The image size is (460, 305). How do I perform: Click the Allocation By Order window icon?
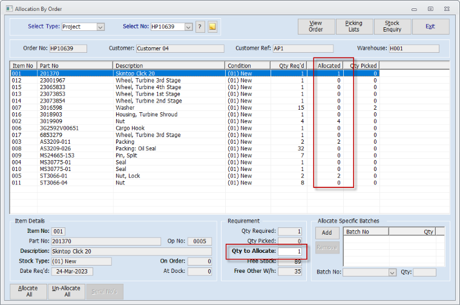click(10, 9)
